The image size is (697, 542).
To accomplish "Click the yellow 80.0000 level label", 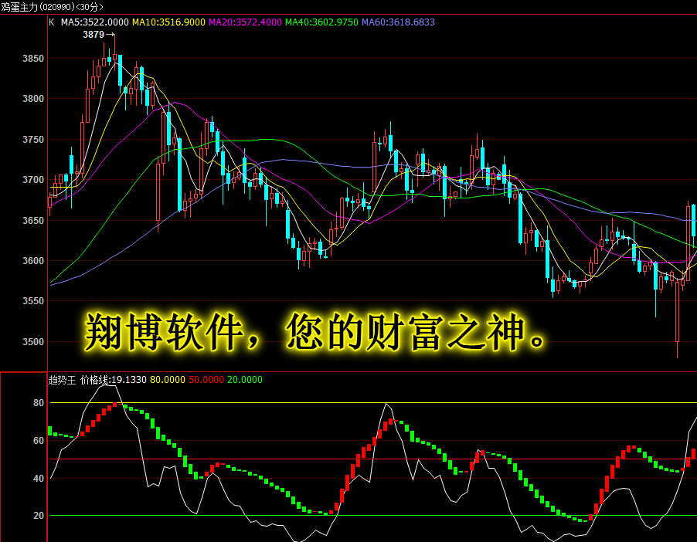I will pos(168,380).
